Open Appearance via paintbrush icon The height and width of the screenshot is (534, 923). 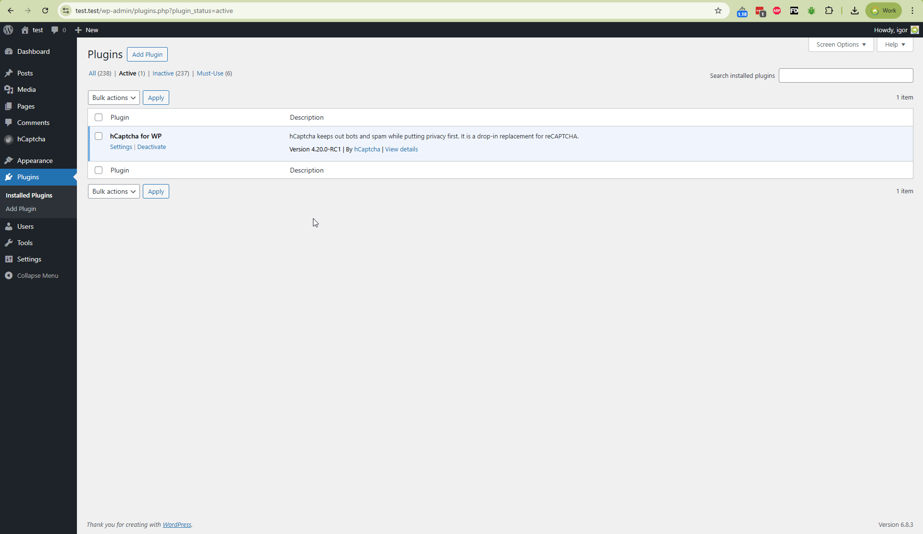9,161
